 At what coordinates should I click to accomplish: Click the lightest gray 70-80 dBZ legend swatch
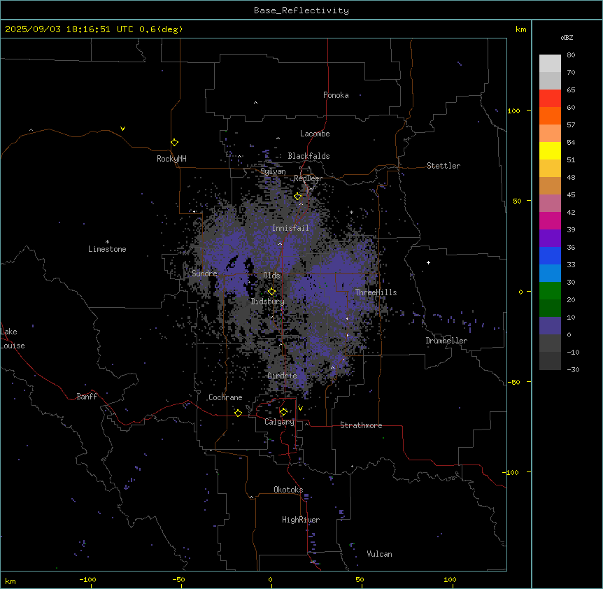click(x=550, y=64)
